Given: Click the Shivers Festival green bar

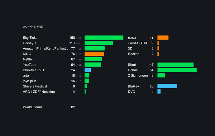Looking at the screenshot, I should 86,86.
